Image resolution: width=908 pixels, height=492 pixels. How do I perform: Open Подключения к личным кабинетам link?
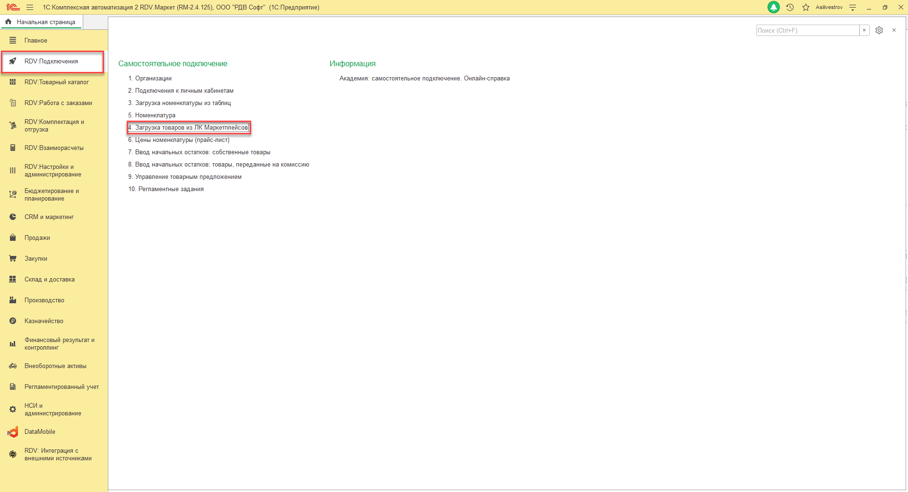pos(181,90)
